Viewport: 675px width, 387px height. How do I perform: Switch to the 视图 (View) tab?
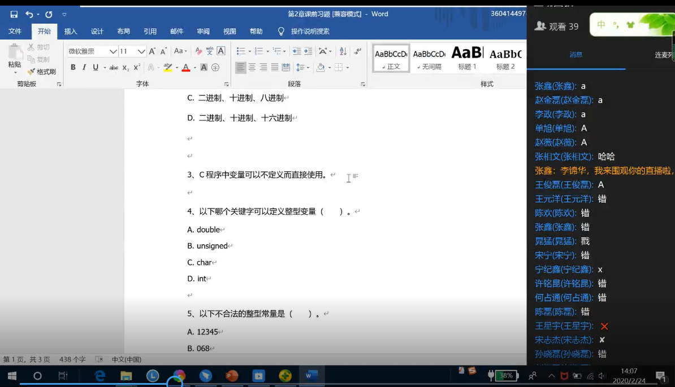[230, 32]
